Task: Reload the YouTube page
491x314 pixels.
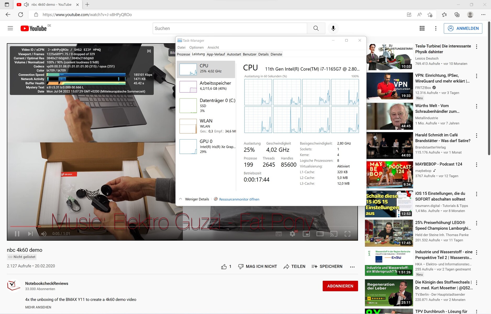Action: (21, 15)
